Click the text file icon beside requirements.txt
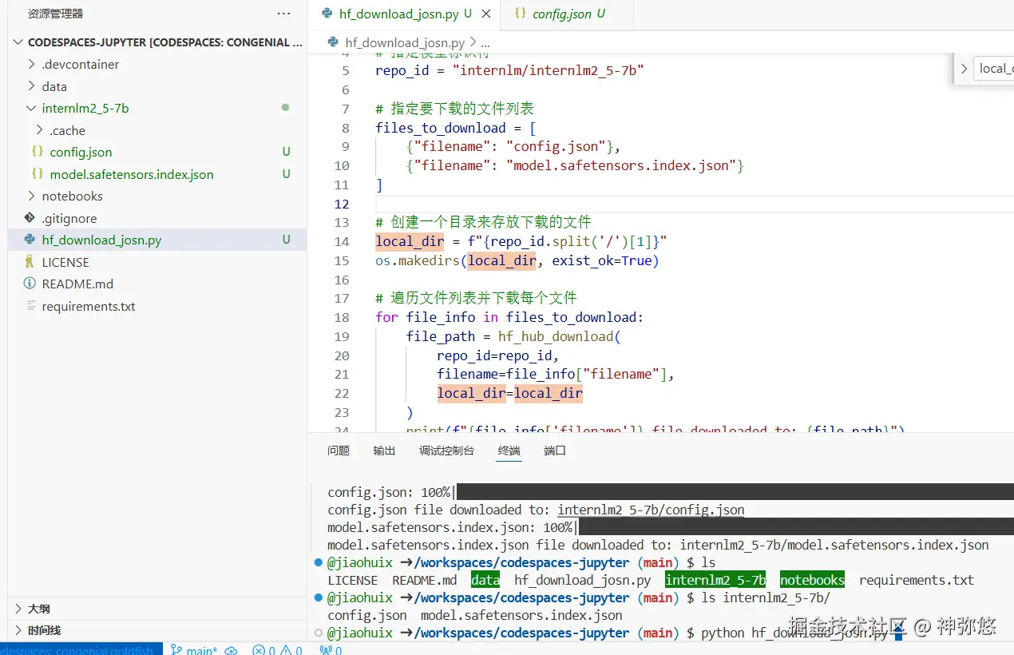The height and width of the screenshot is (655, 1014). tap(30, 306)
